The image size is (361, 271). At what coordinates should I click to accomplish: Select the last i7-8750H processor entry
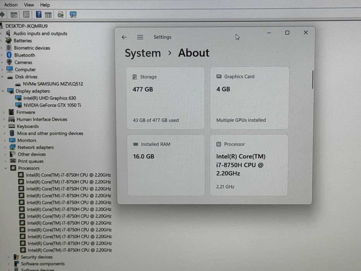coord(70,250)
